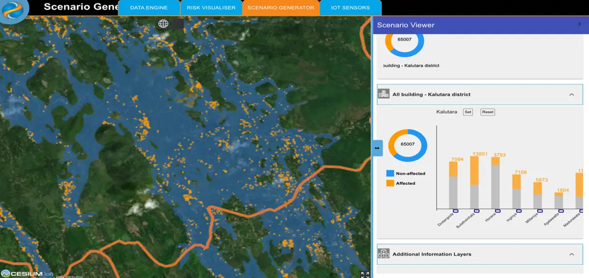Click the app logo in top-left corner

pos(14,11)
